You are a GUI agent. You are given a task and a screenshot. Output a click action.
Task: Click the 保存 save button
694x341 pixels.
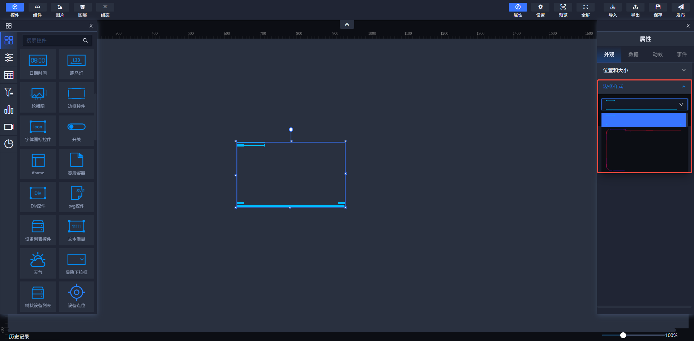(x=658, y=10)
